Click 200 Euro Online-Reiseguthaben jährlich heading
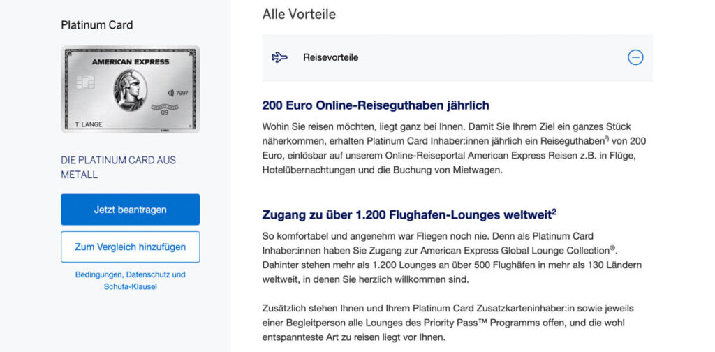Image resolution: width=715 pixels, height=352 pixels. pyautogui.click(x=376, y=105)
